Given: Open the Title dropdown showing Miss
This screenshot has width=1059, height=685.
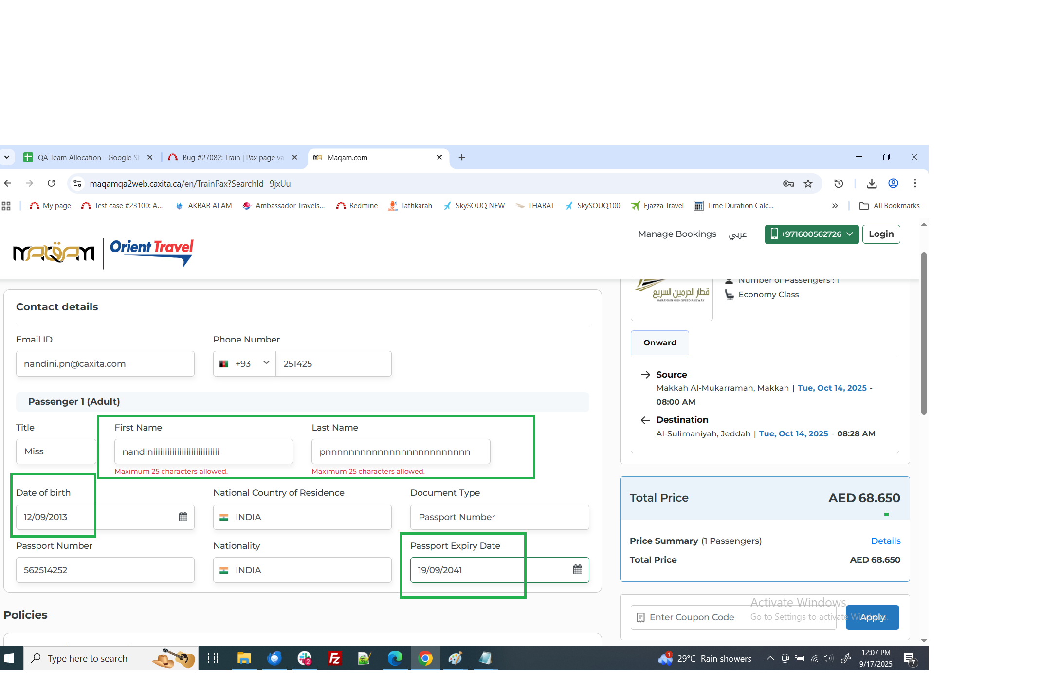Looking at the screenshot, I should click(x=56, y=451).
